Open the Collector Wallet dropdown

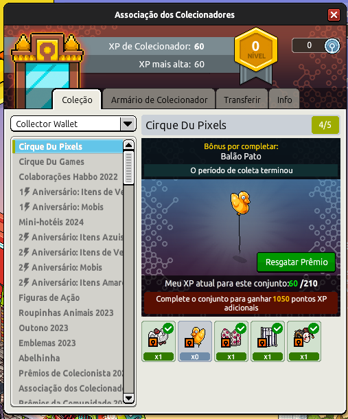[x=73, y=124]
